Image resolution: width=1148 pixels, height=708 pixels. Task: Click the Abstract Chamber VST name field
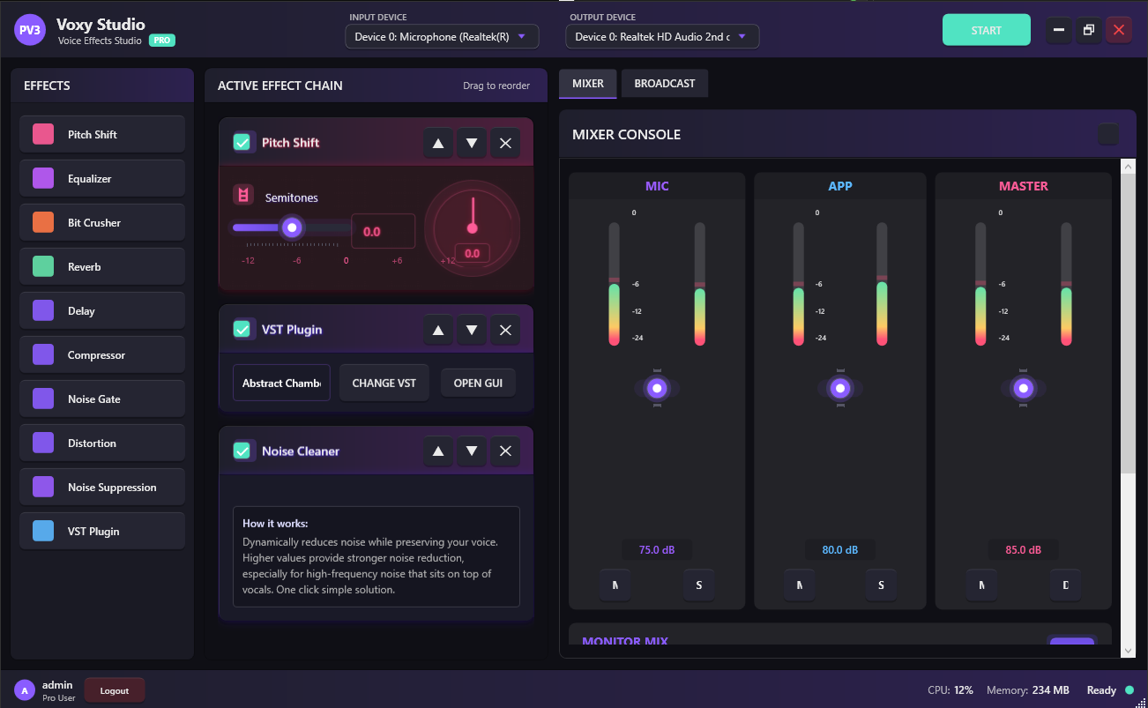(281, 384)
